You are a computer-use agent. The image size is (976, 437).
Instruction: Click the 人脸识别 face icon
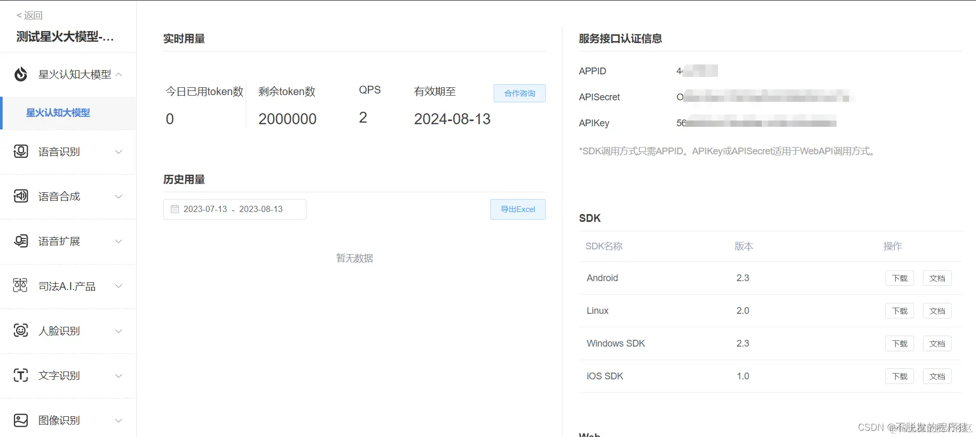point(21,330)
